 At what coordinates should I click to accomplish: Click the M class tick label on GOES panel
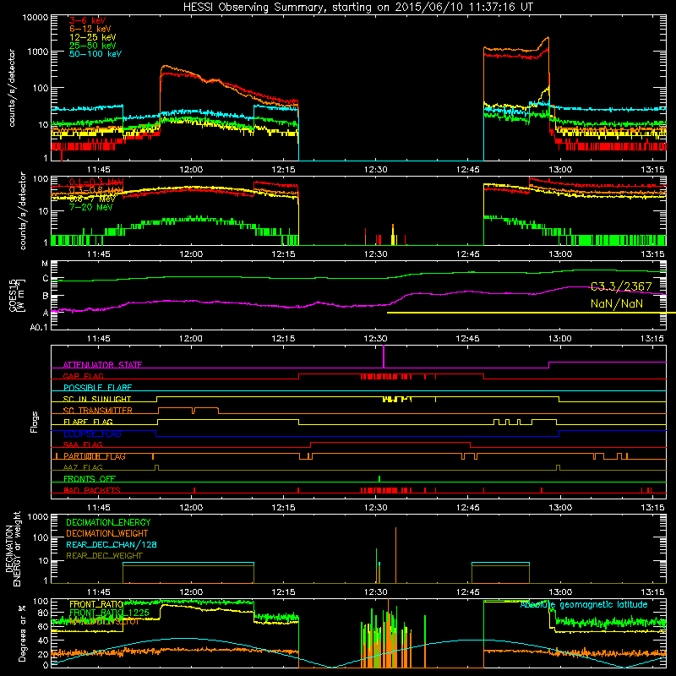click(x=45, y=264)
